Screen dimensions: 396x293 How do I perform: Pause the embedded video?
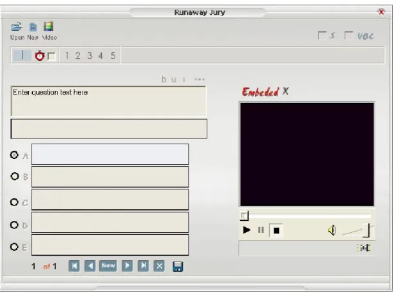(261, 230)
